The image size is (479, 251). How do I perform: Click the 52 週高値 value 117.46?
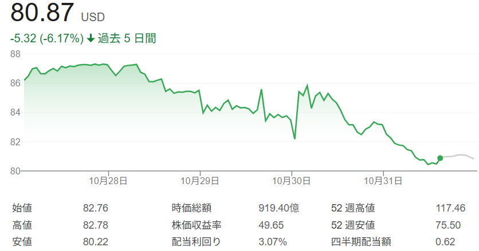coord(450,208)
